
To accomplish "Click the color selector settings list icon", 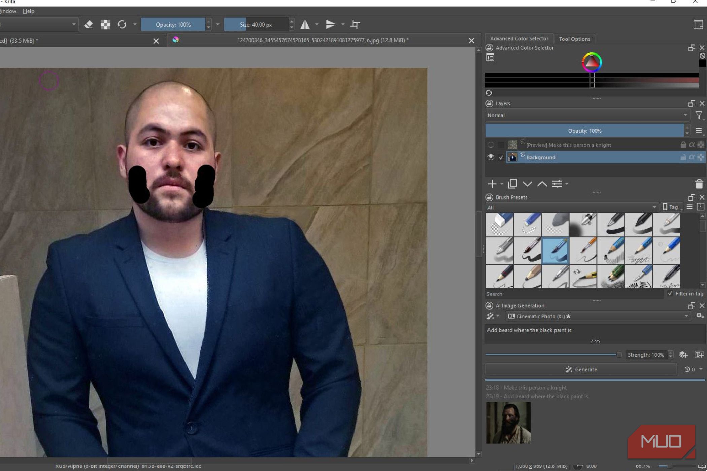I will point(490,58).
